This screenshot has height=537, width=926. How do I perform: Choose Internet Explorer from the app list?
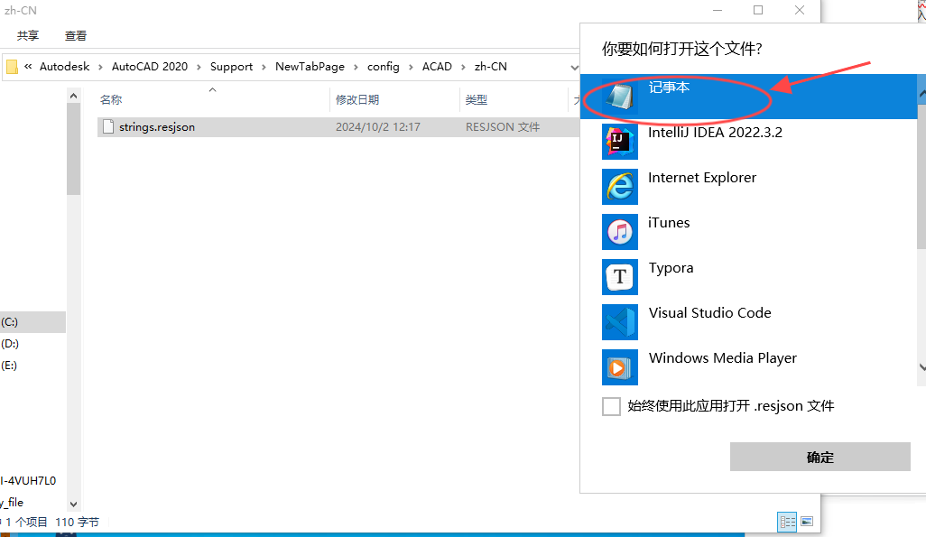pos(700,178)
